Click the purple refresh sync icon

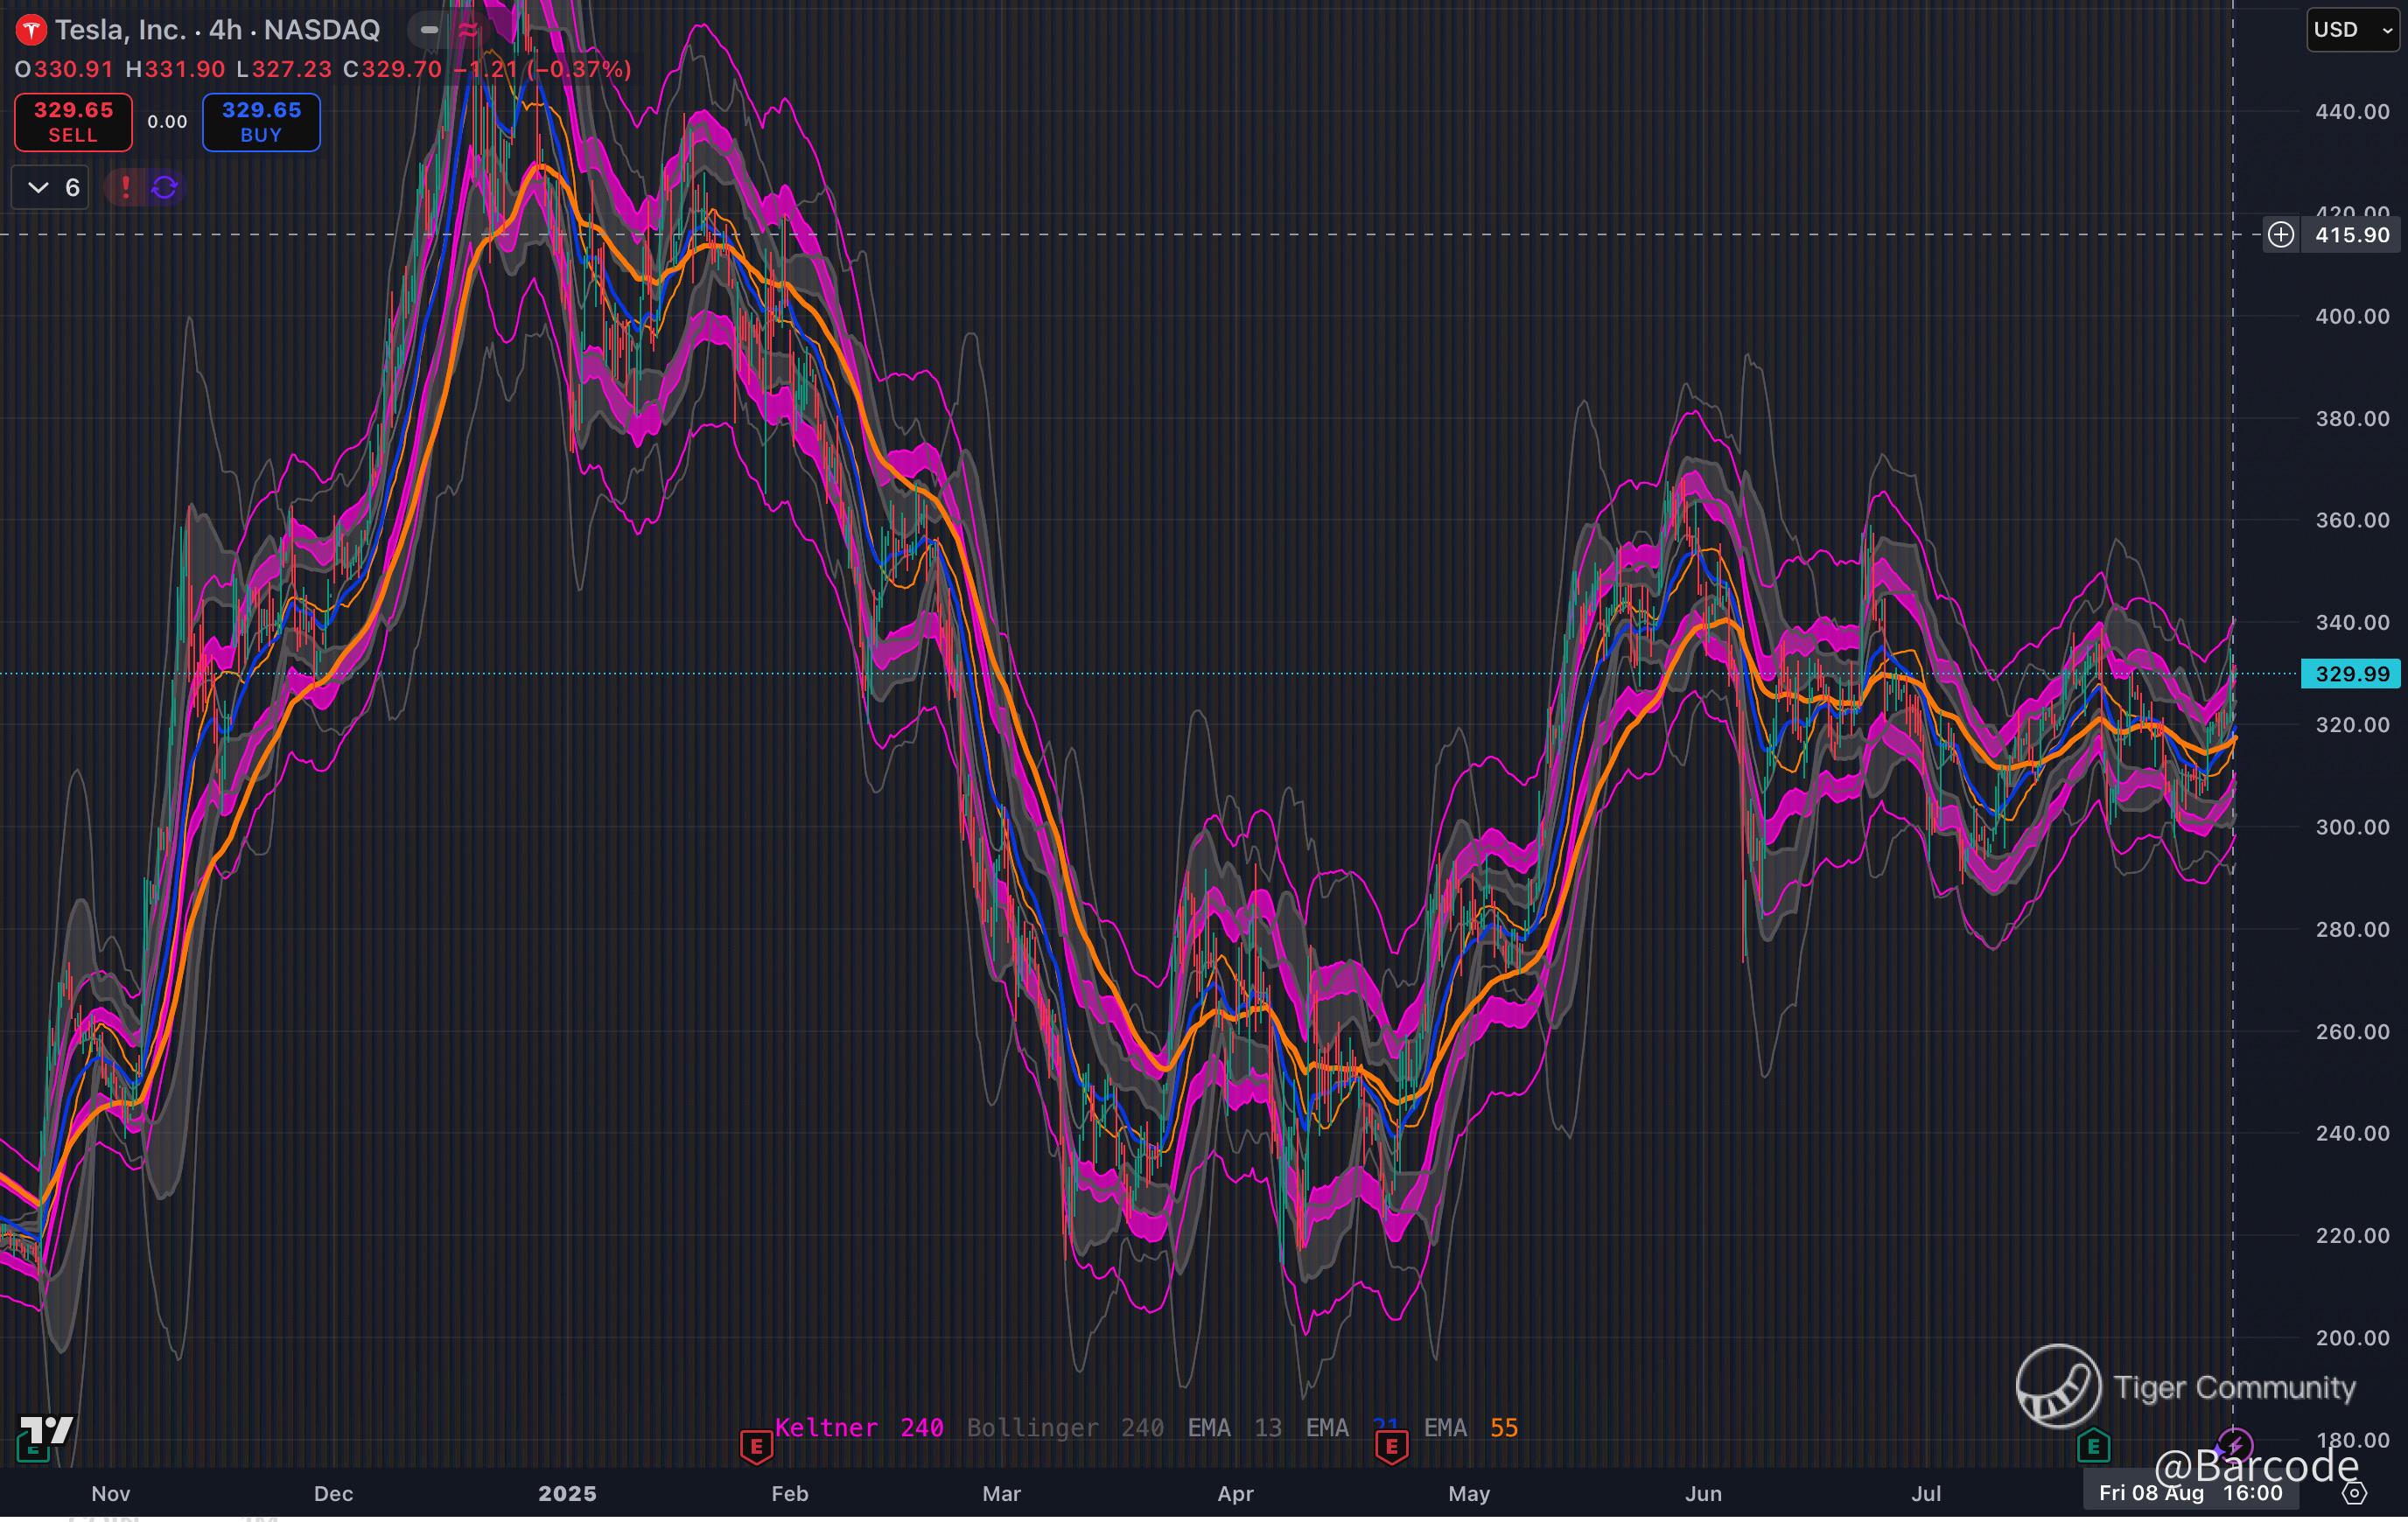pos(165,187)
